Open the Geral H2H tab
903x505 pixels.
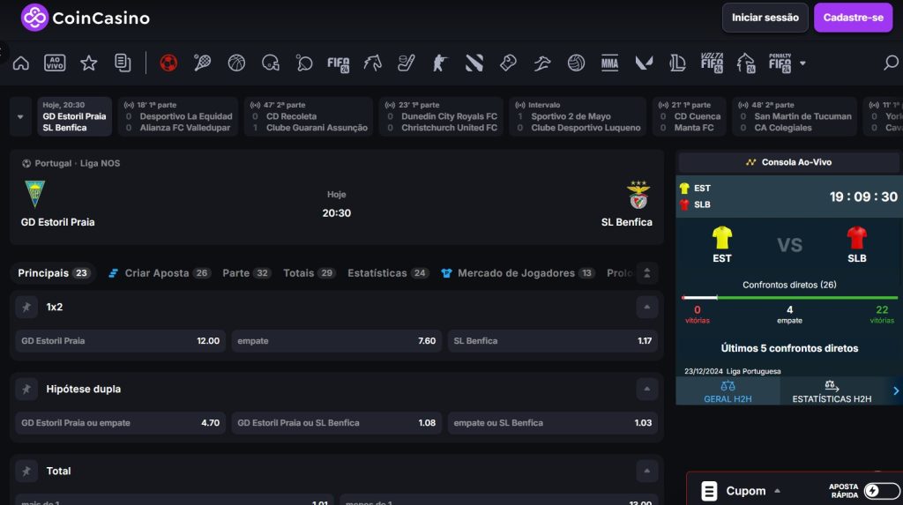pyautogui.click(x=728, y=391)
